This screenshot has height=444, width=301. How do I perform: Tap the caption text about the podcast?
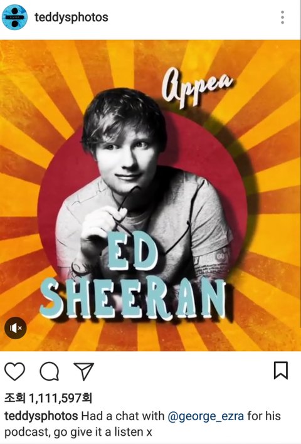(x=143, y=424)
